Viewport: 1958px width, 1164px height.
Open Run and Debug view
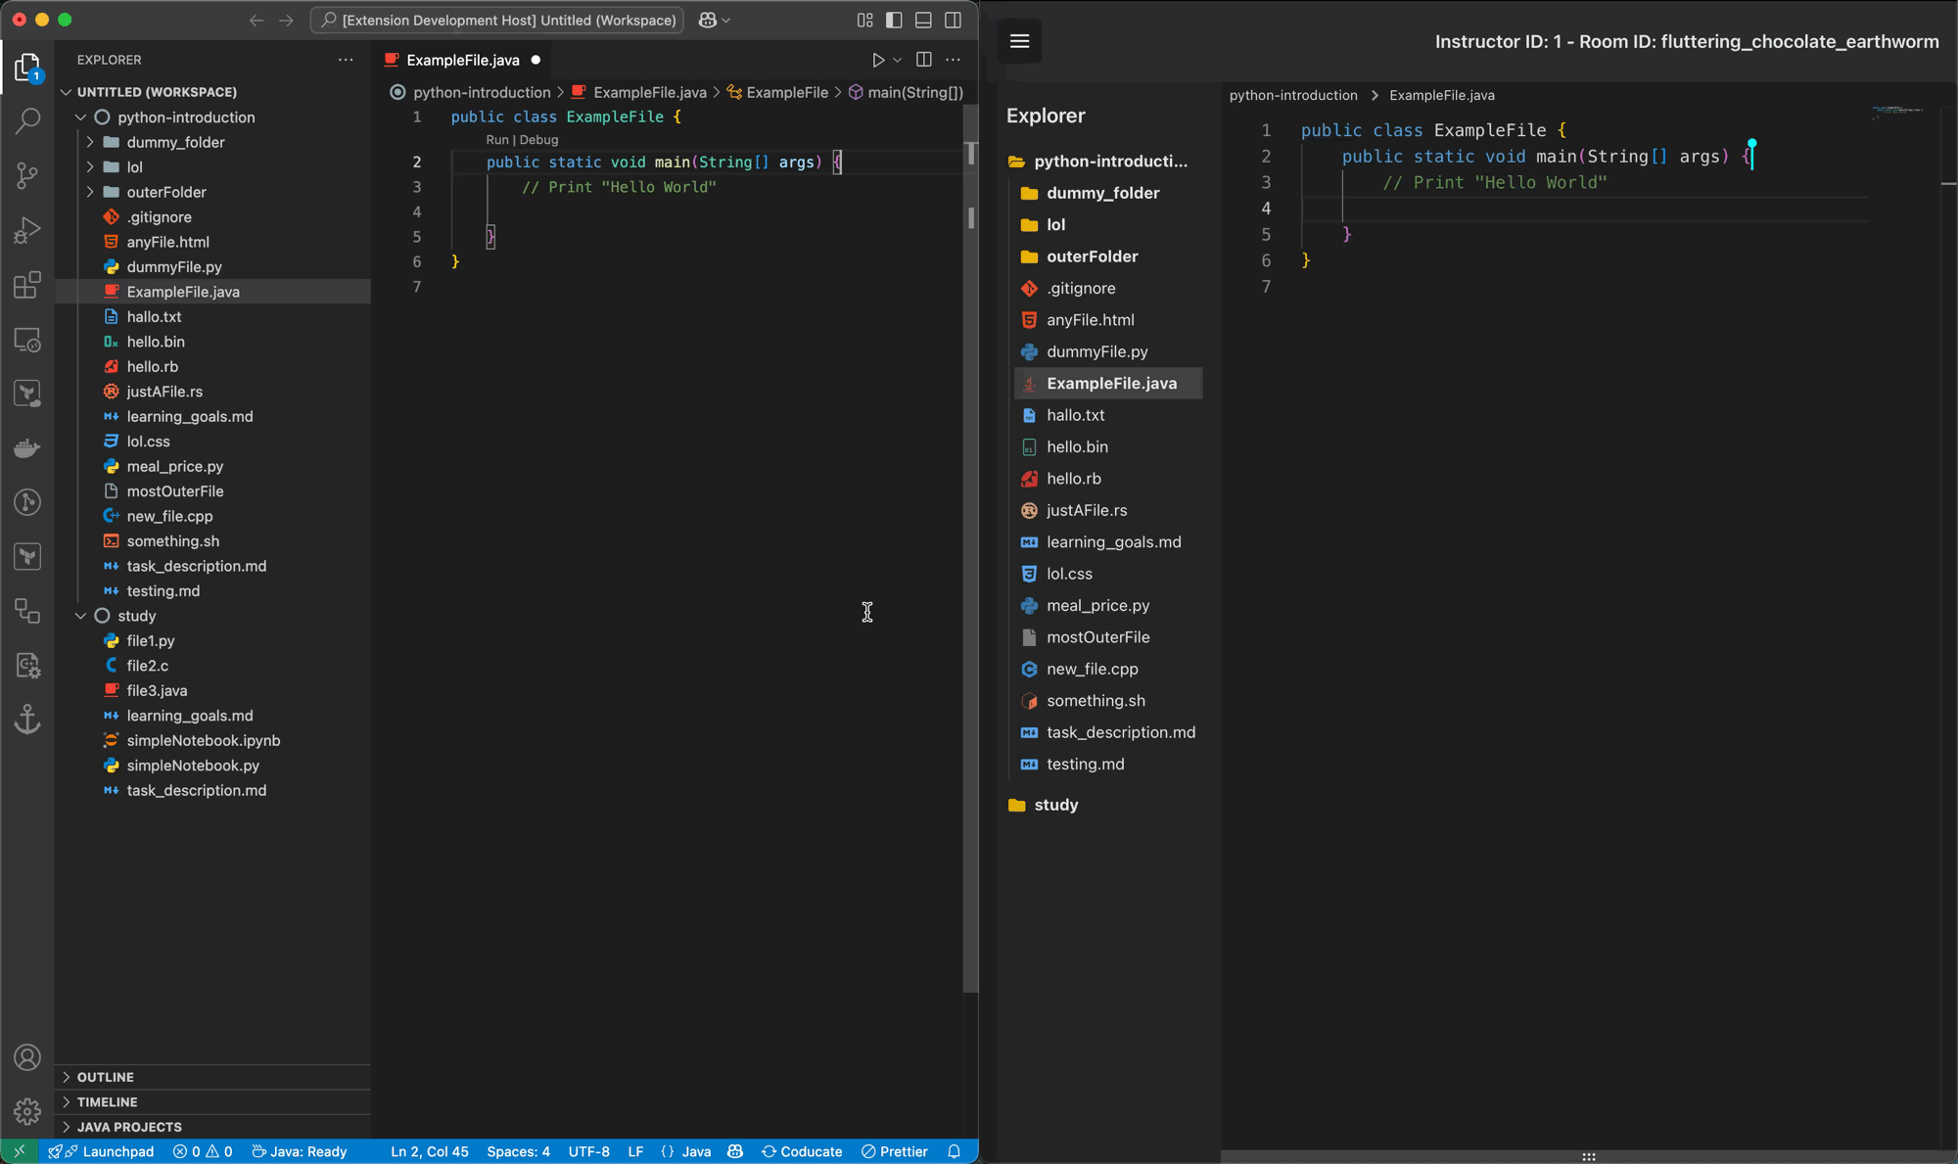click(27, 230)
